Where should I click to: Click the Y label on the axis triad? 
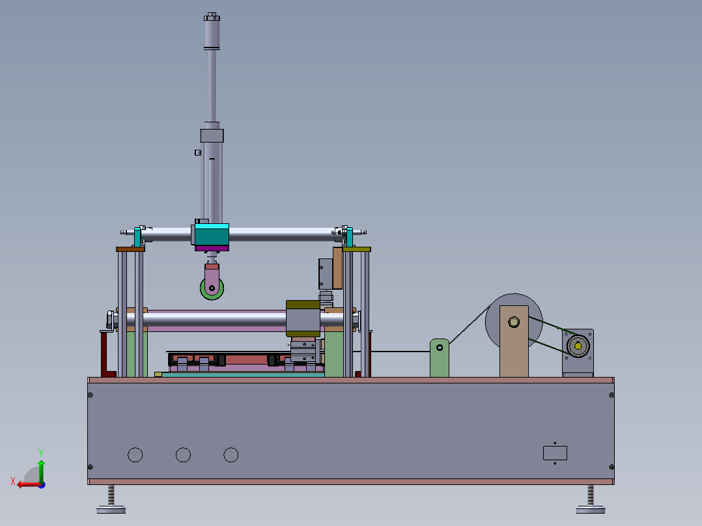click(41, 452)
